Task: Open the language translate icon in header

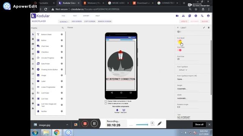Action: tap(202, 16)
